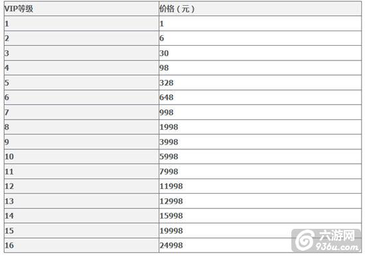Select the price cell with 30
The image size is (365, 256).
tap(260, 53)
